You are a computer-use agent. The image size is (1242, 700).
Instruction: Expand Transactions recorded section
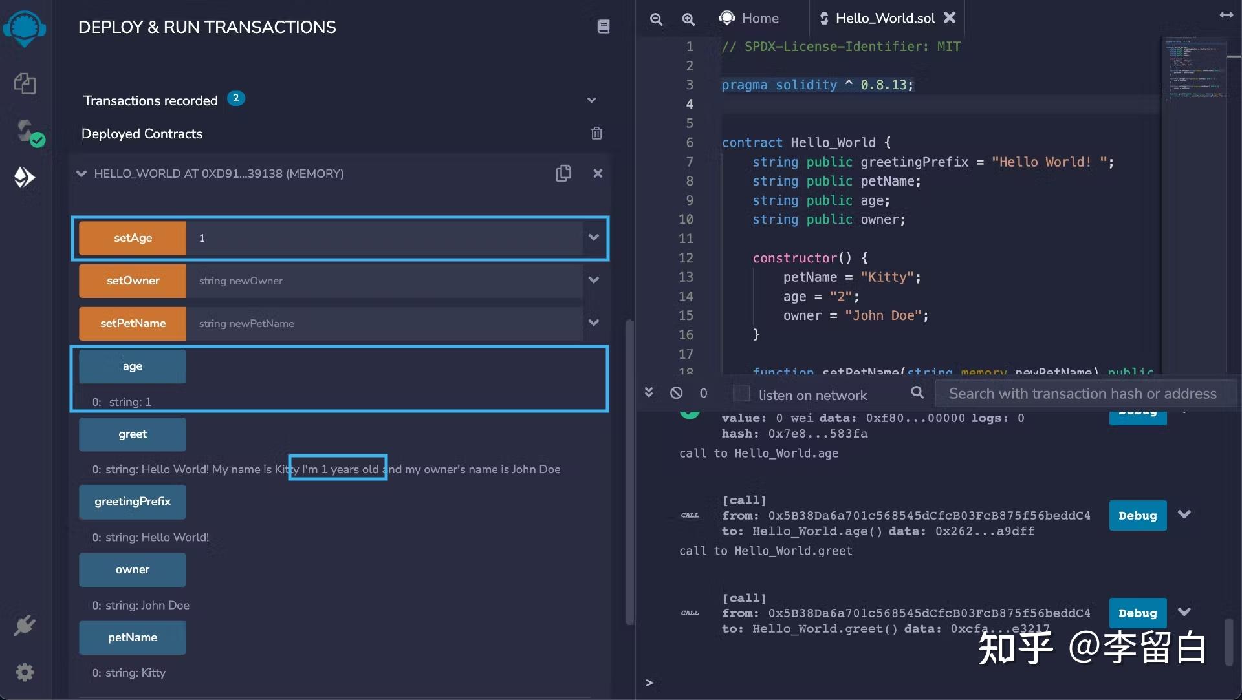591,100
